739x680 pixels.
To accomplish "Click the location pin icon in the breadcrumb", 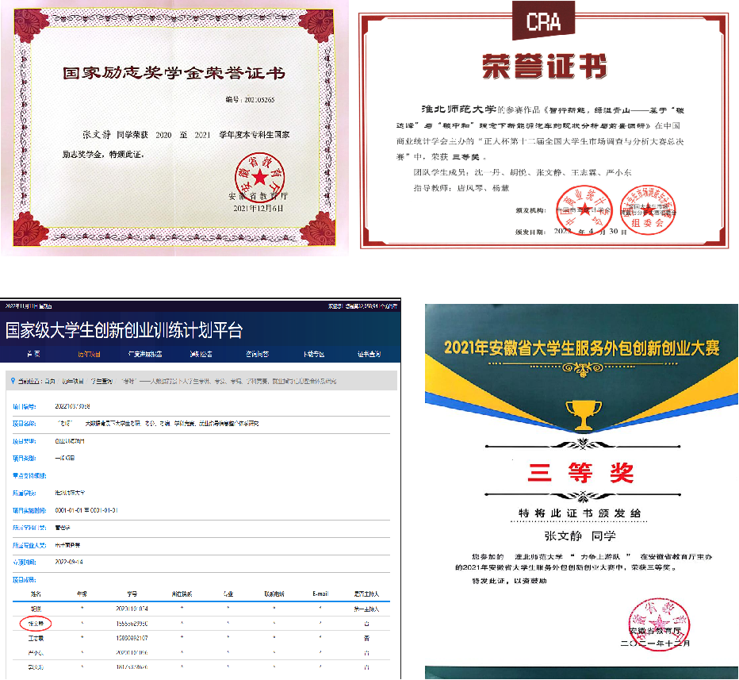I will click(x=13, y=382).
